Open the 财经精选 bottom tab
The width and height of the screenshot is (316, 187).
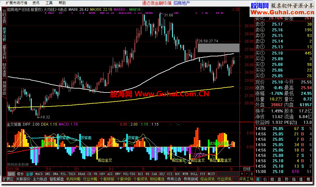click(x=157, y=179)
